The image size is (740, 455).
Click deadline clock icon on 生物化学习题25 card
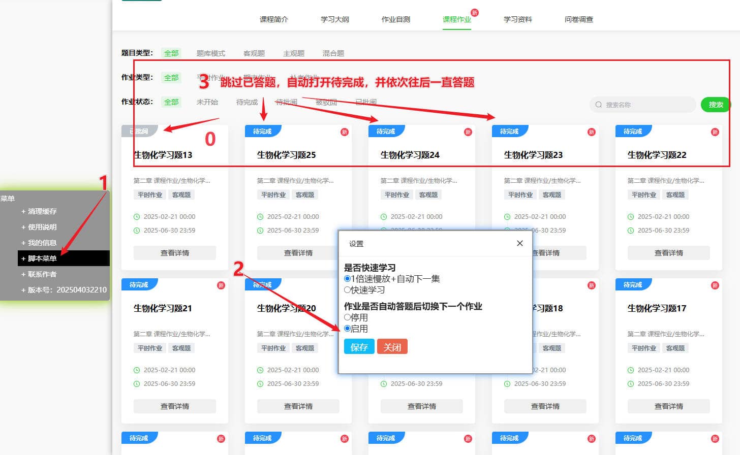[260, 231]
